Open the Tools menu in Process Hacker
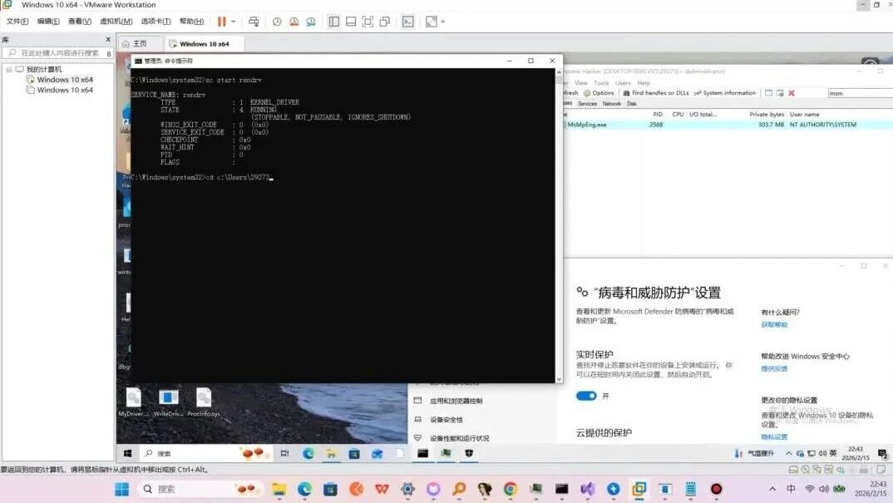 click(x=601, y=83)
